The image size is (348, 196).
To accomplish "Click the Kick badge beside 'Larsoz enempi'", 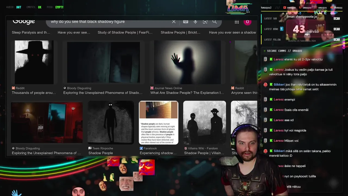I will pos(271,100).
